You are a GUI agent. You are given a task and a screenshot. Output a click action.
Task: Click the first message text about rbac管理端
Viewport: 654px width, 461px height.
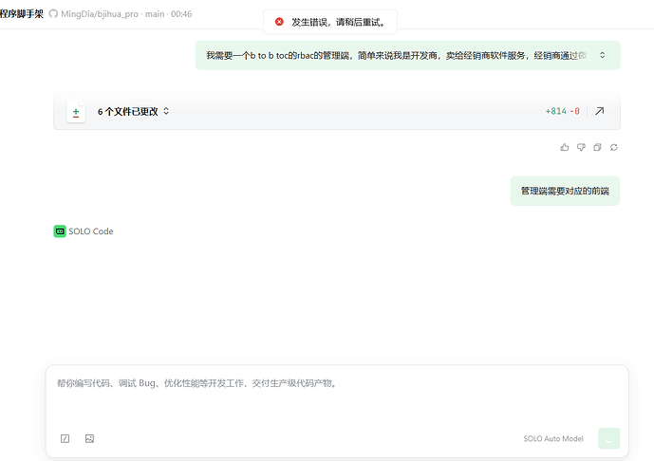(396, 55)
